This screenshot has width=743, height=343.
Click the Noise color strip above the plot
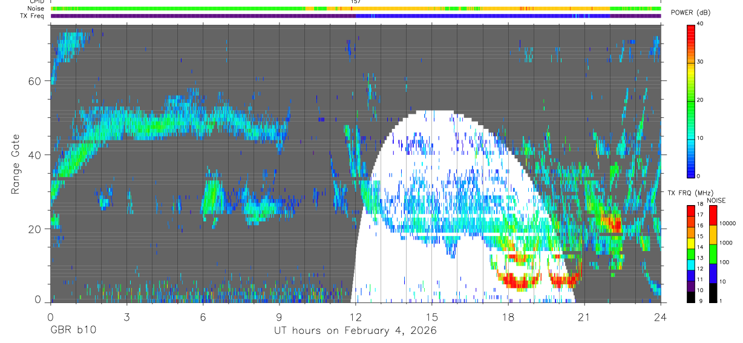click(356, 8)
